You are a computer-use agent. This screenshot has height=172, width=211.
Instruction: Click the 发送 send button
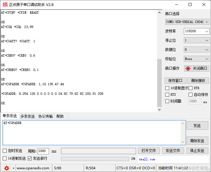click(x=197, y=126)
